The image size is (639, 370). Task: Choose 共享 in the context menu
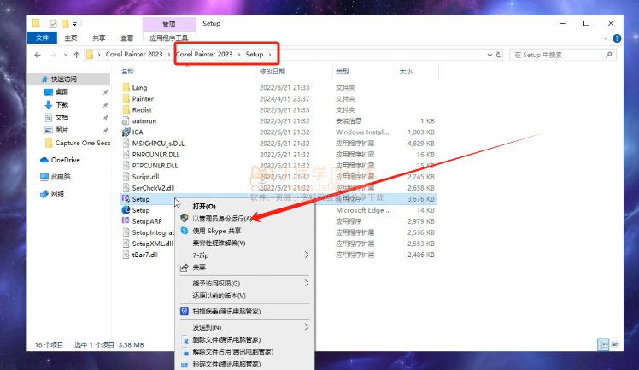click(x=199, y=267)
